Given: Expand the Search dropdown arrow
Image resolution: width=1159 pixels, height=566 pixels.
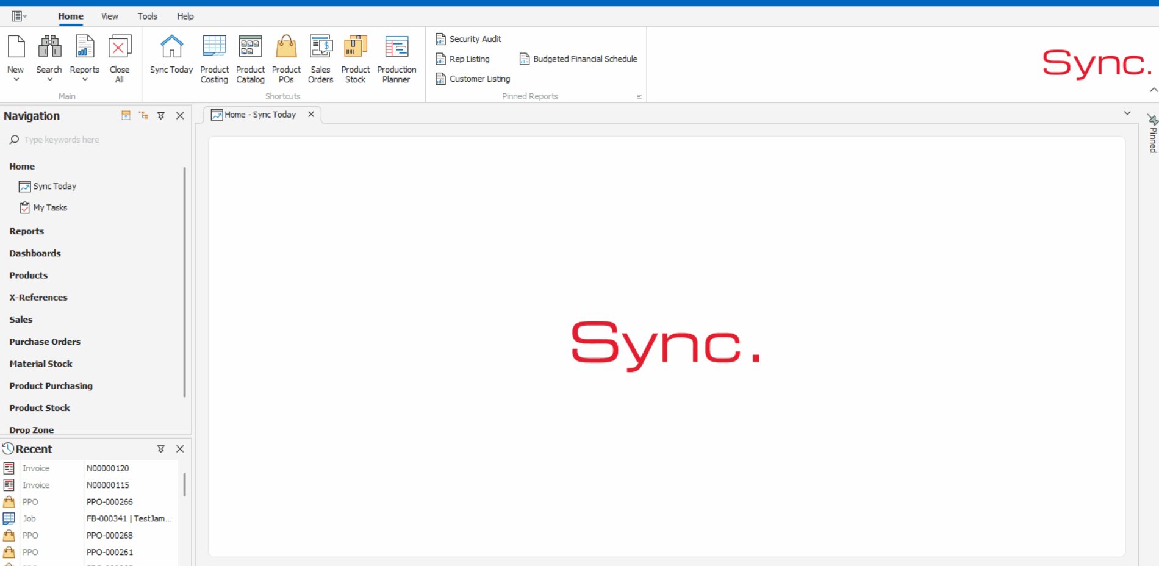Looking at the screenshot, I should coord(49,79).
